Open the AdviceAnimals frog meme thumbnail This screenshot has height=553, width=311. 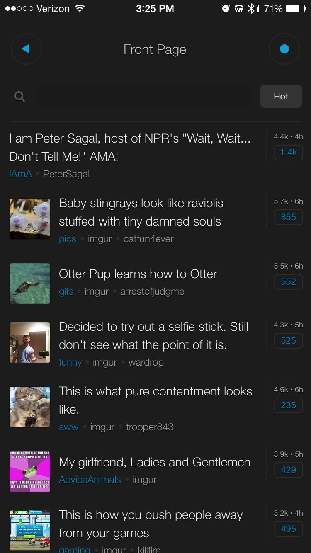(x=30, y=472)
